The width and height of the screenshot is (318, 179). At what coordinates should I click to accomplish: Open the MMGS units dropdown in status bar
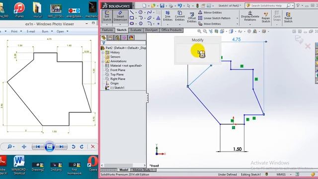tap(291, 175)
